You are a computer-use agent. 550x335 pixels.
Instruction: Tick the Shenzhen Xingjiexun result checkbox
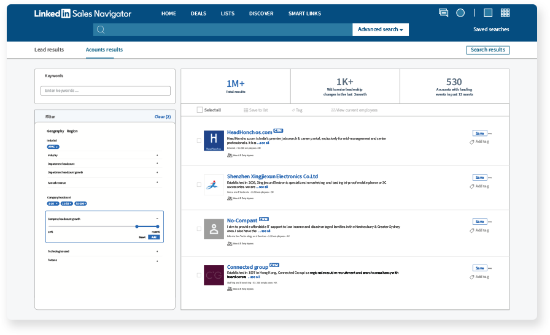[199, 184]
